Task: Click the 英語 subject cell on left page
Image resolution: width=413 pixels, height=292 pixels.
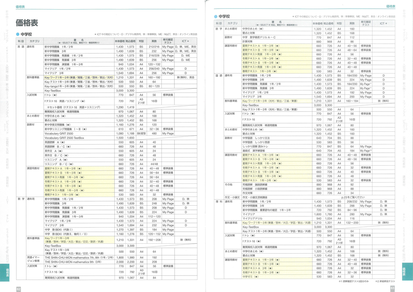Action: point(21,47)
